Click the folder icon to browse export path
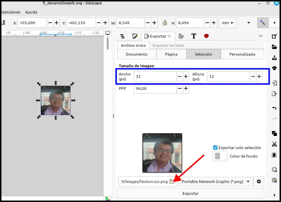Screen dimensions: 281x202 point(172,182)
